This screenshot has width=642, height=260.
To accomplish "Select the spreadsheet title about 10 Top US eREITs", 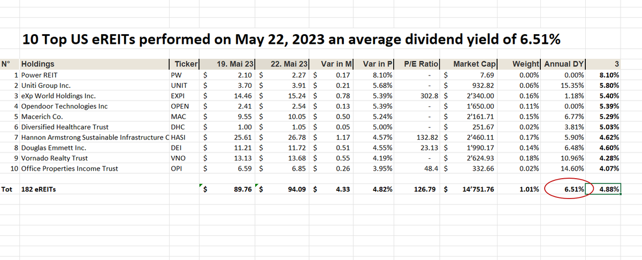I will [x=292, y=39].
